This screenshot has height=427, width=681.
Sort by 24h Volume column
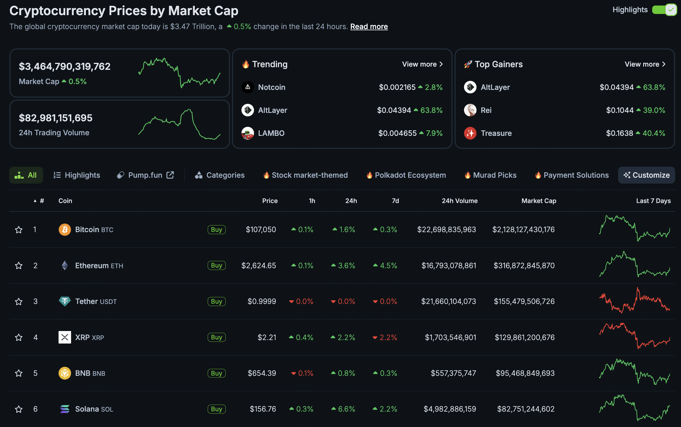[460, 201]
